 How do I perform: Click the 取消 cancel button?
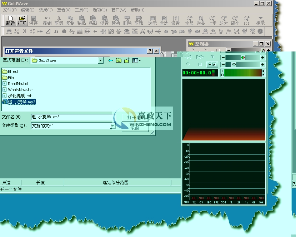coord(135,128)
